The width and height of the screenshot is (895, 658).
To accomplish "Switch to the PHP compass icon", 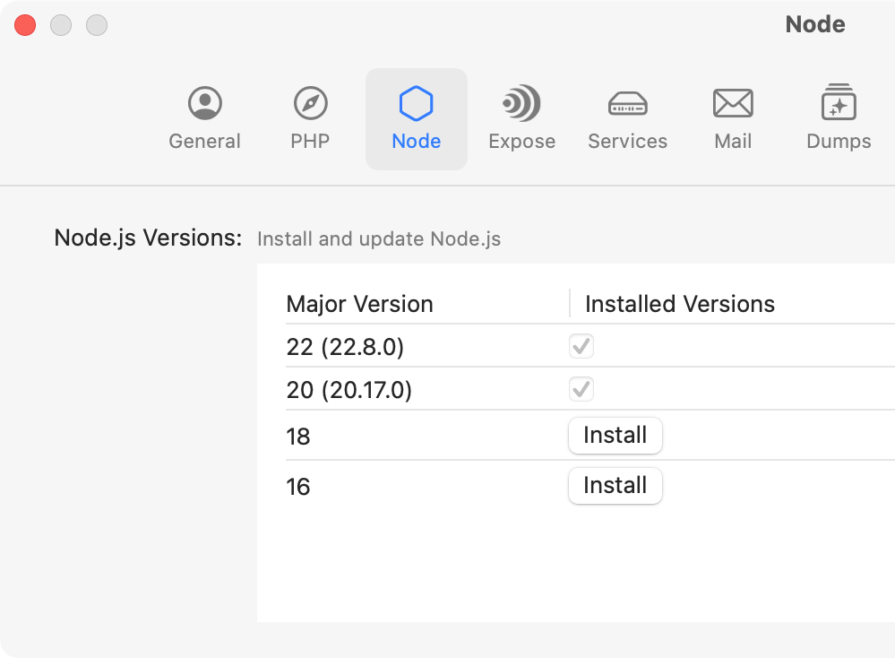I will point(310,118).
